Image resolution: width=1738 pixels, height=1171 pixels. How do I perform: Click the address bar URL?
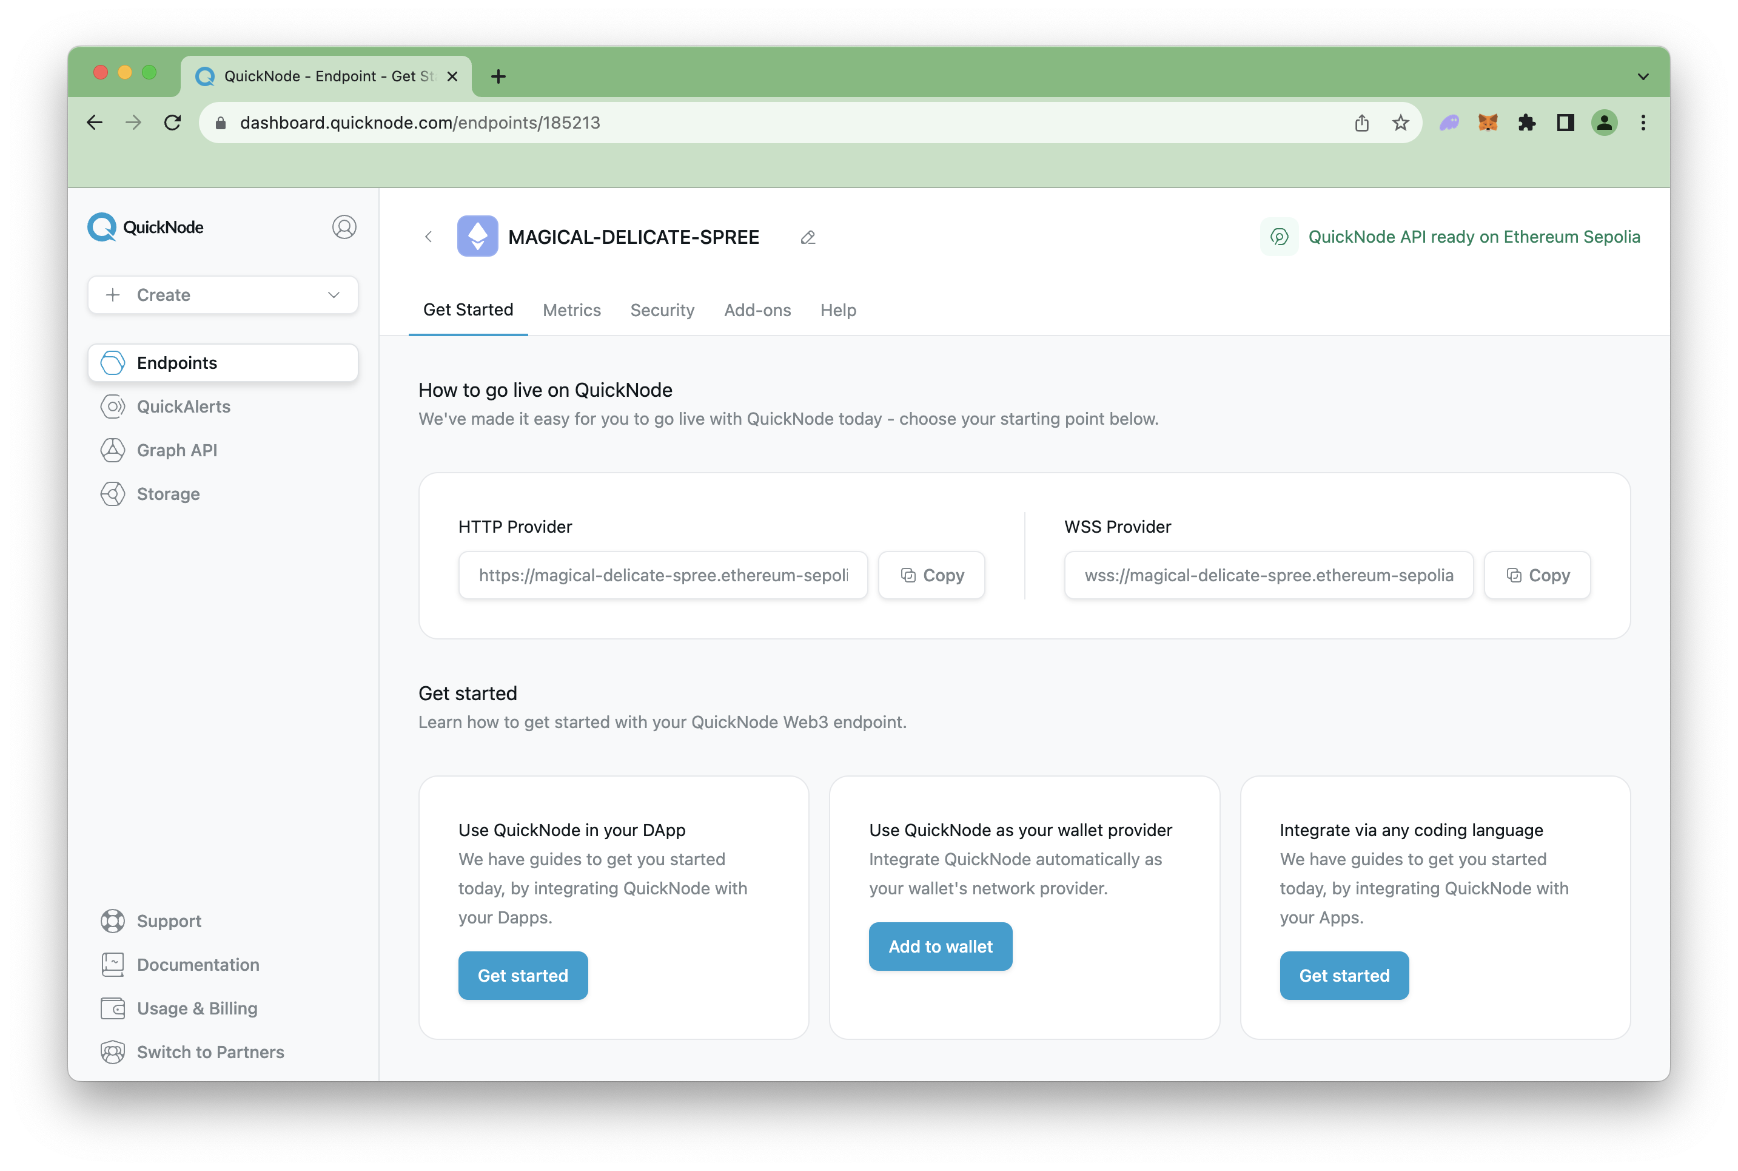click(420, 123)
